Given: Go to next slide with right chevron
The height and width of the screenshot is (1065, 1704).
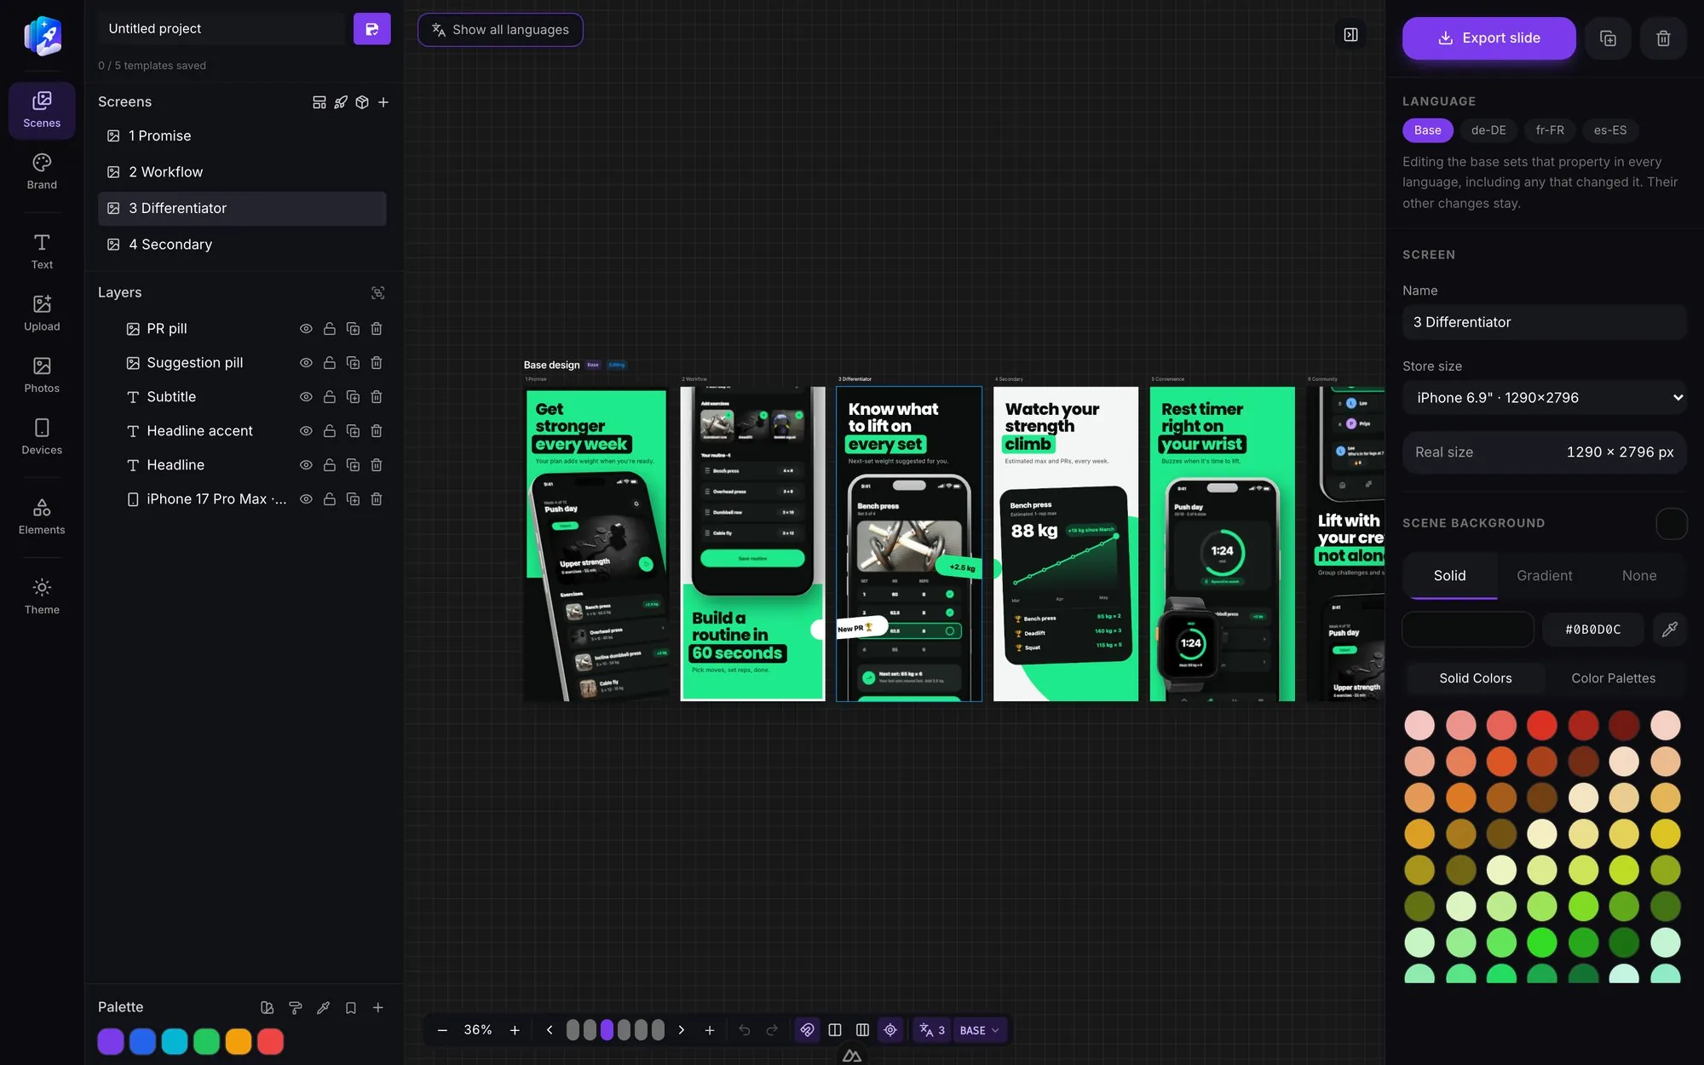Looking at the screenshot, I should tap(681, 1030).
